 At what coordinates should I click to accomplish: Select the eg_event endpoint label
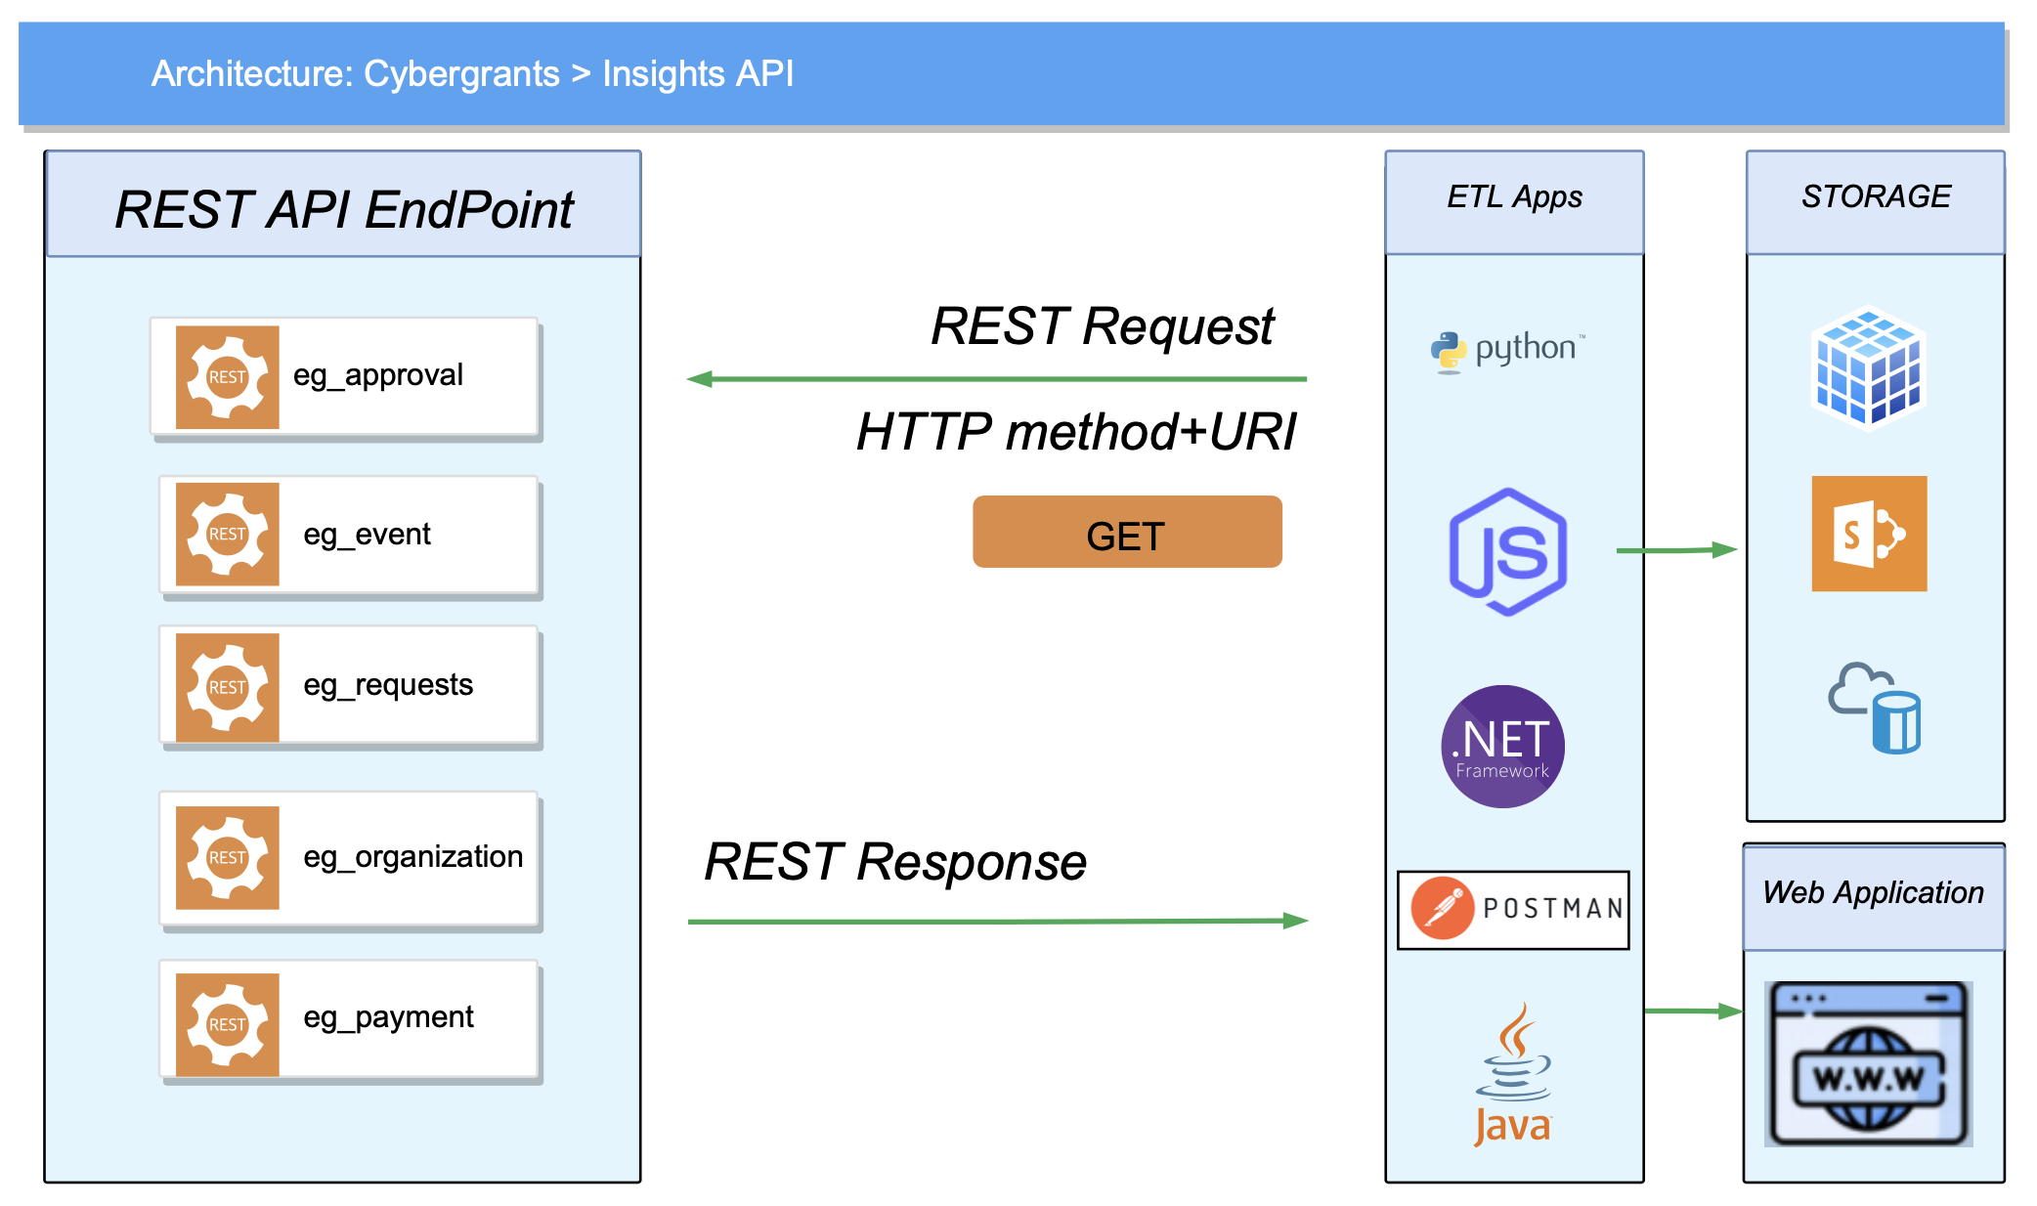point(367,536)
